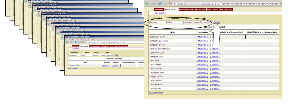Reload page in the small front window
The width and height of the screenshot is (288, 105).
coord(76,42)
